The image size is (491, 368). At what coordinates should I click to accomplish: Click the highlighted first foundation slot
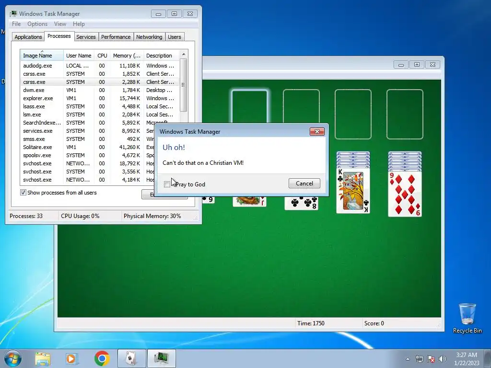click(249, 106)
